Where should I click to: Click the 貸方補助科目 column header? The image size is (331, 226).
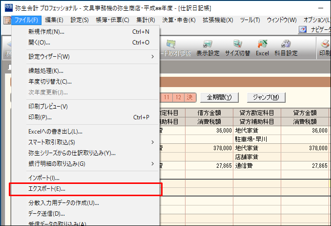257,122
